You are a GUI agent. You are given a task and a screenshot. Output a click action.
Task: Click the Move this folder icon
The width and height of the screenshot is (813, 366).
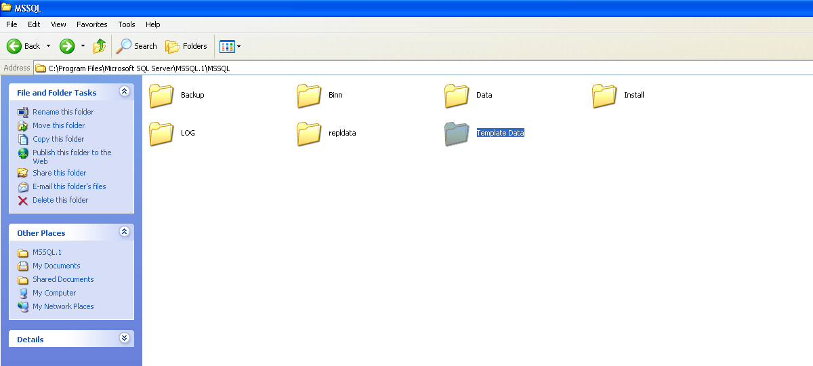tap(23, 125)
